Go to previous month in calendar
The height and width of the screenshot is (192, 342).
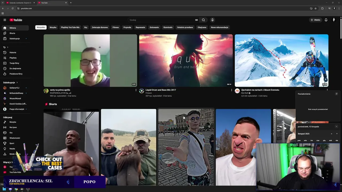coord(332,134)
